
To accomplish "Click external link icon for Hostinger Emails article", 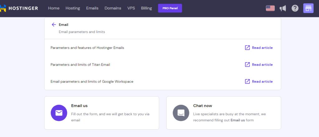I will (247, 48).
